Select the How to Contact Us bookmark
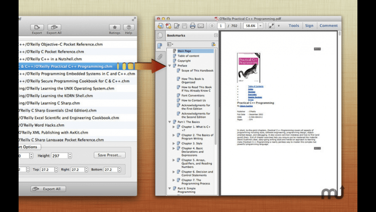 (x=194, y=100)
